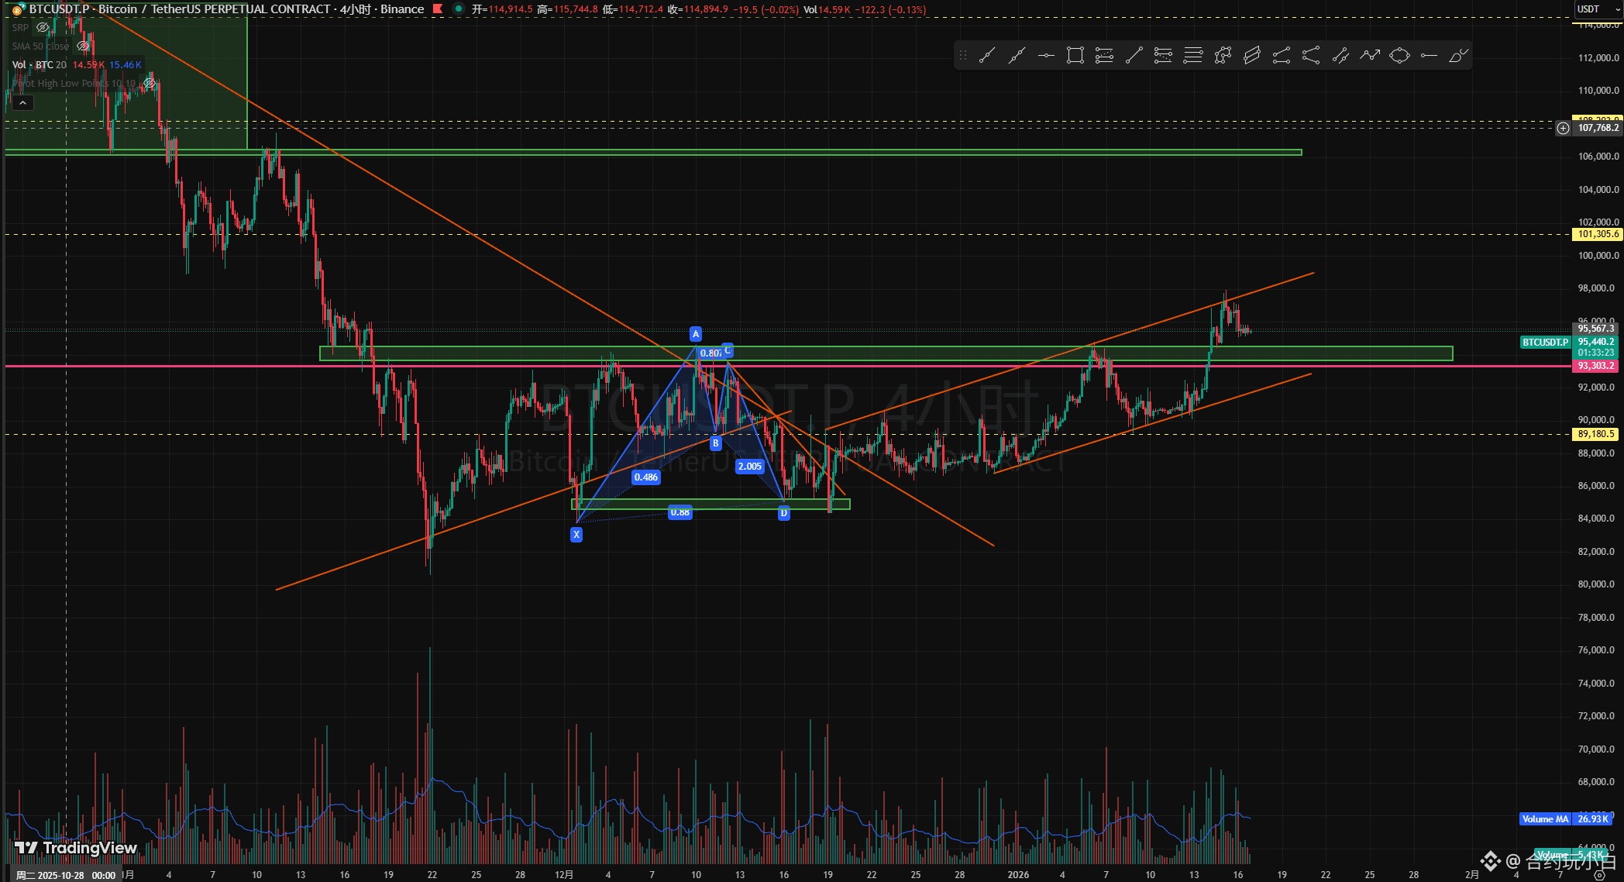
Task: Click the Volume MA 26.93K label
Action: point(1567,819)
